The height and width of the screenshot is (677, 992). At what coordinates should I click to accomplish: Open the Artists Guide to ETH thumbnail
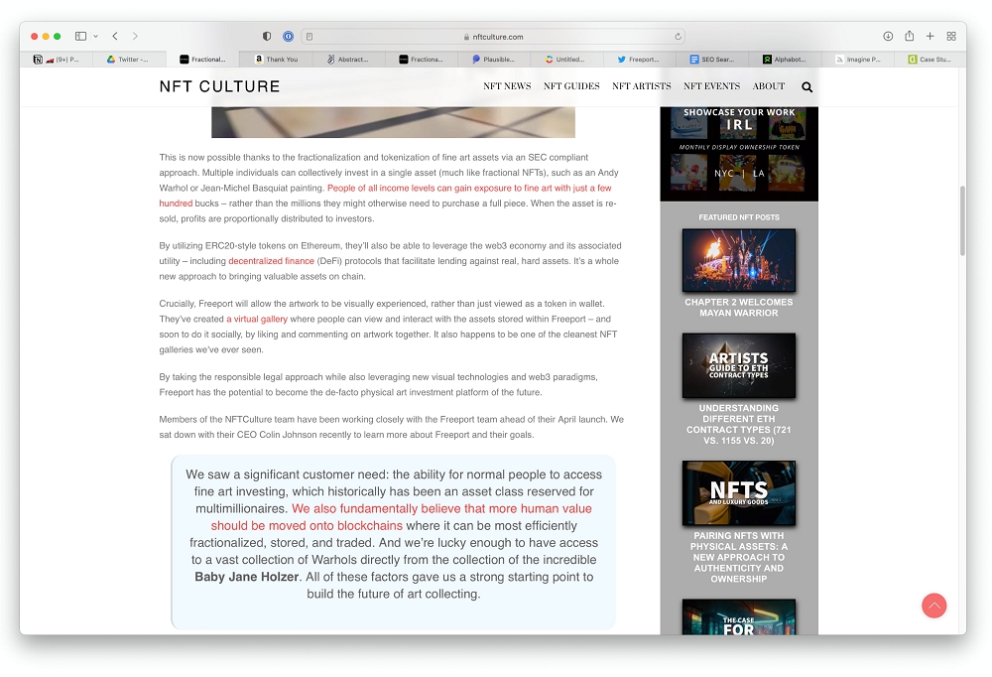pyautogui.click(x=738, y=365)
